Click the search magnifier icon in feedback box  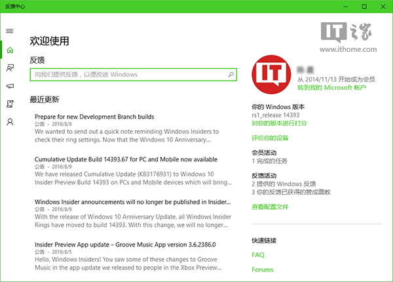(x=231, y=75)
